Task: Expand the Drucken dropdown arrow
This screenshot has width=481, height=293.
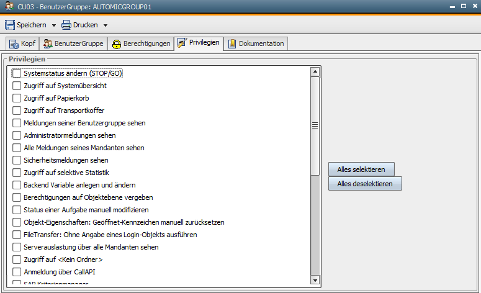Action: tap(106, 25)
